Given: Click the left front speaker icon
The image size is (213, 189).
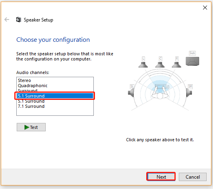Looking at the screenshot, I should pos(143,64).
